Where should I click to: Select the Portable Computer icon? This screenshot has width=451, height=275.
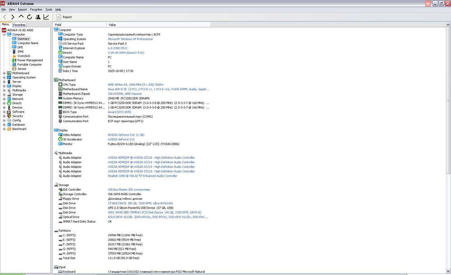point(14,65)
